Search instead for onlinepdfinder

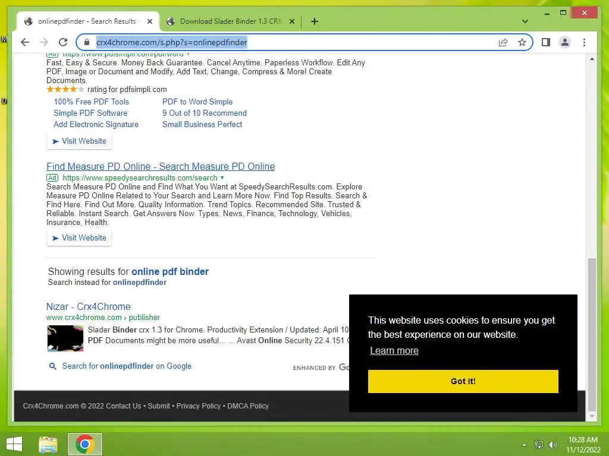tap(139, 282)
